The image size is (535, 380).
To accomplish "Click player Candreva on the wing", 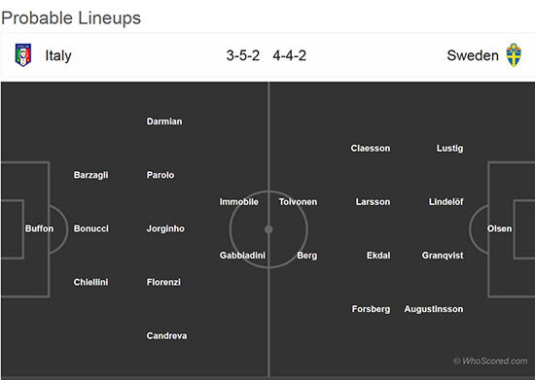I will click(166, 335).
